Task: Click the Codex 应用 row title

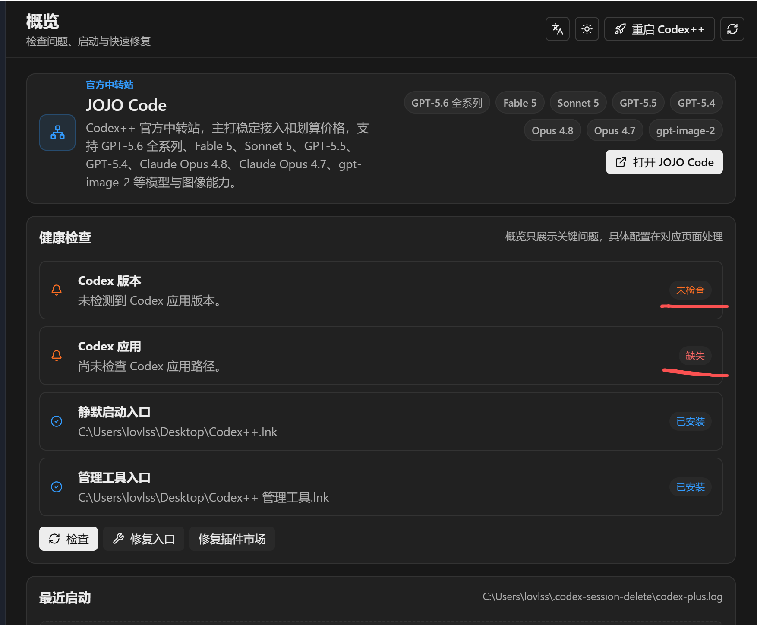Action: 110,346
